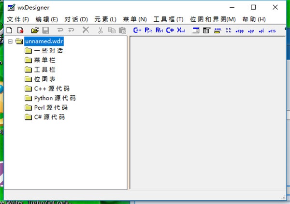Select the 工具栏 folder
This screenshot has height=204, width=290.
coord(44,70)
